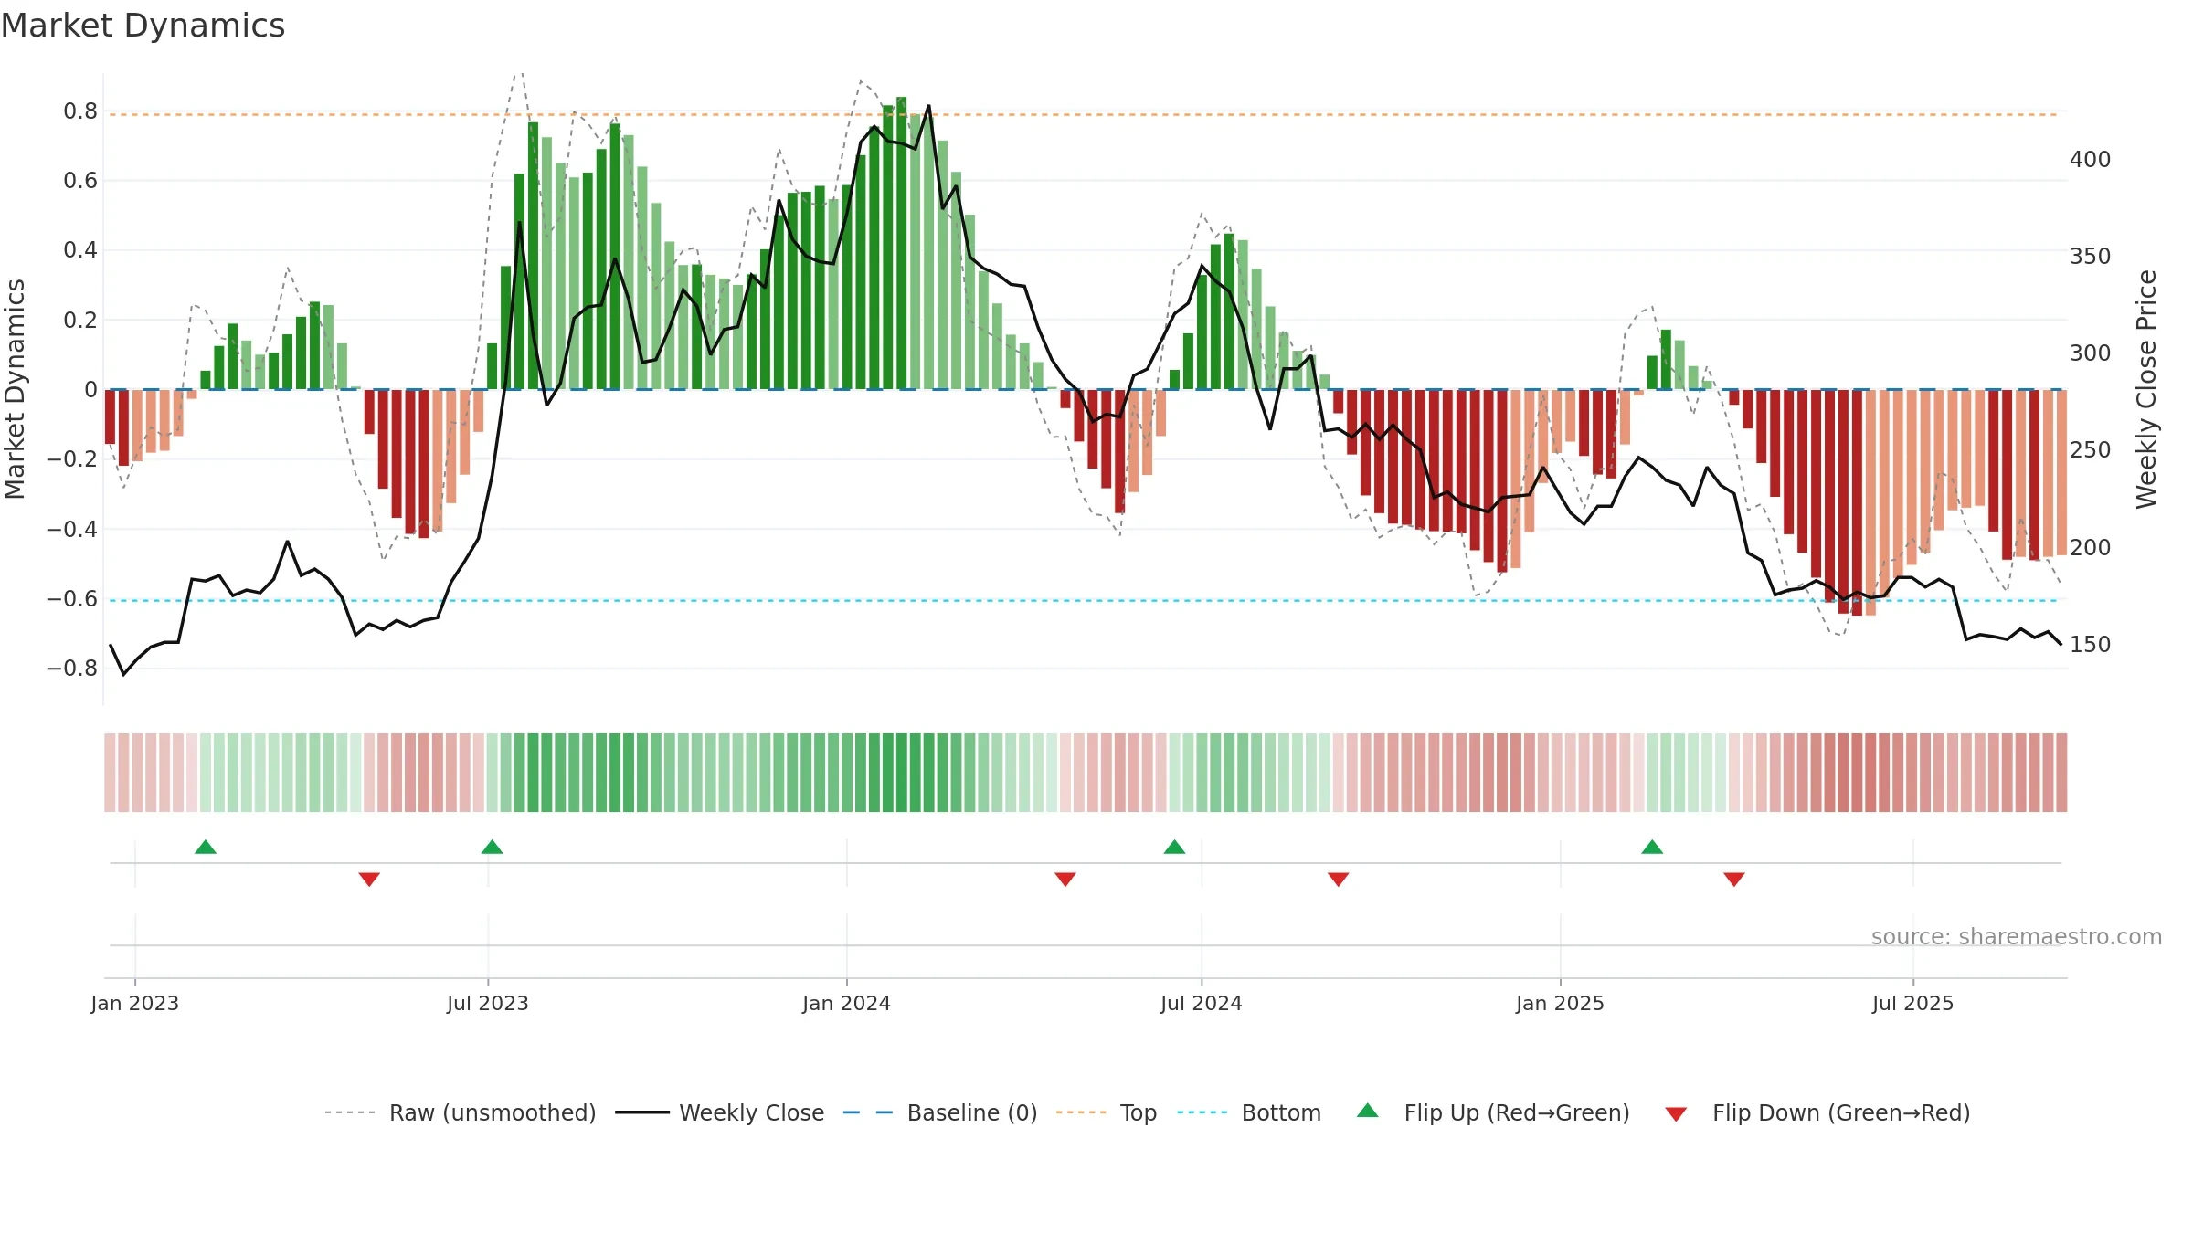Click the Jan 2024 x-axis label

[x=847, y=1003]
